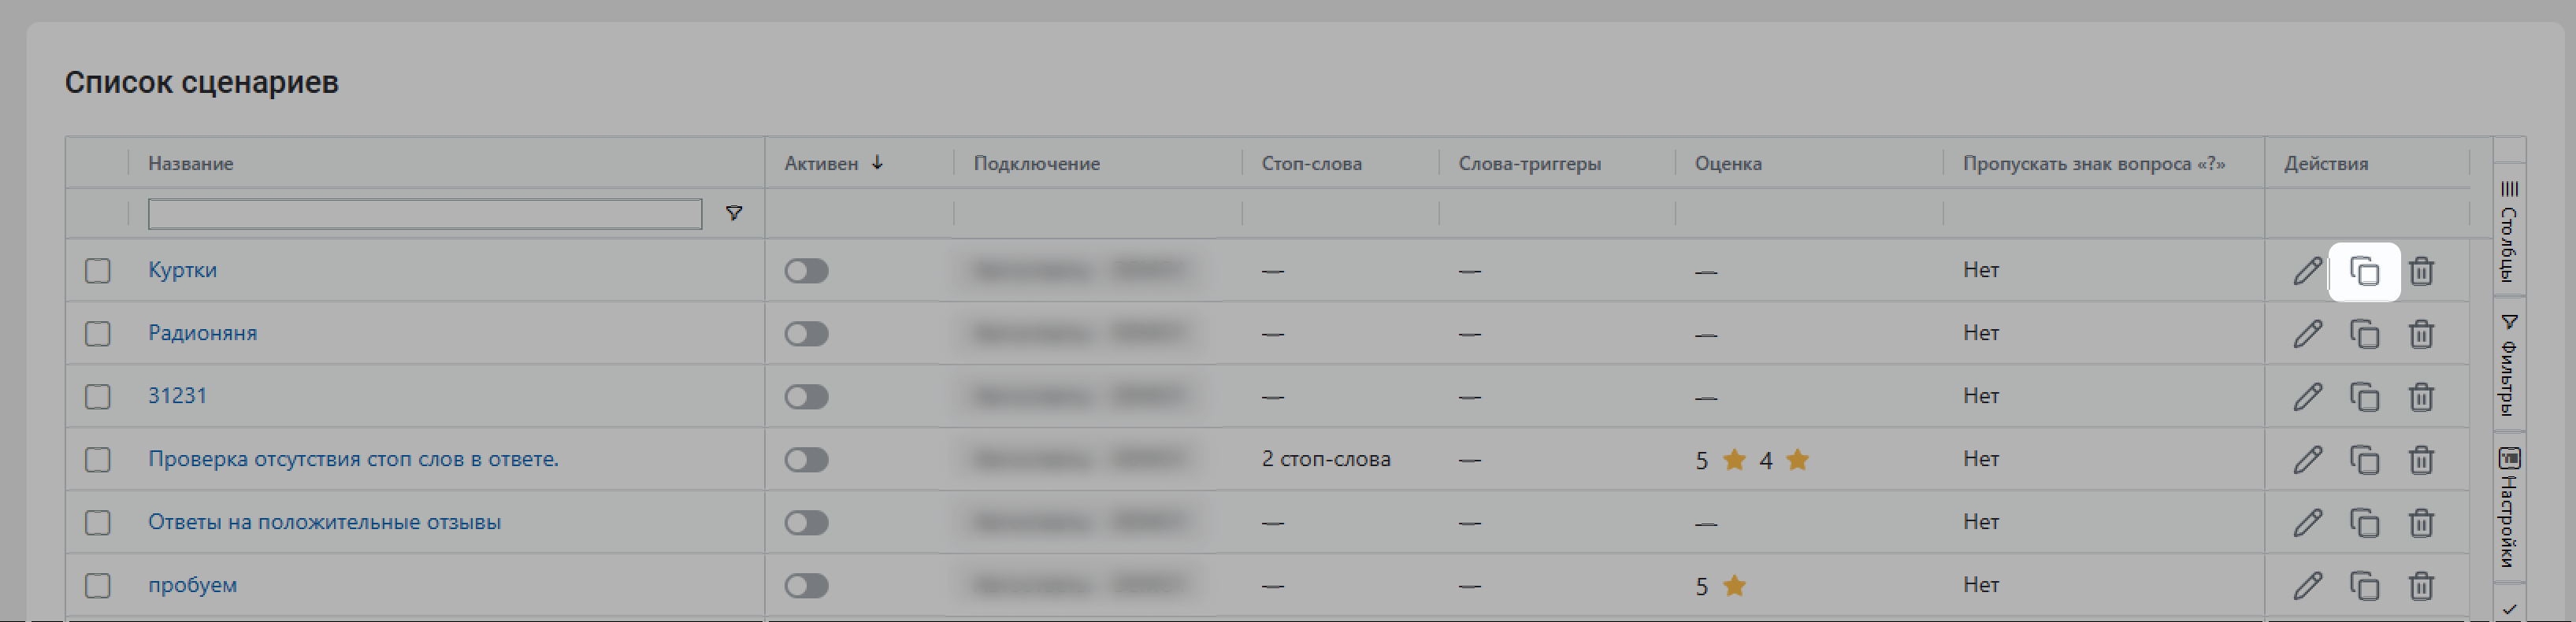This screenshot has width=2576, height=622.
Task: Check the пробуем row checkbox
Action: pyautogui.click(x=98, y=586)
